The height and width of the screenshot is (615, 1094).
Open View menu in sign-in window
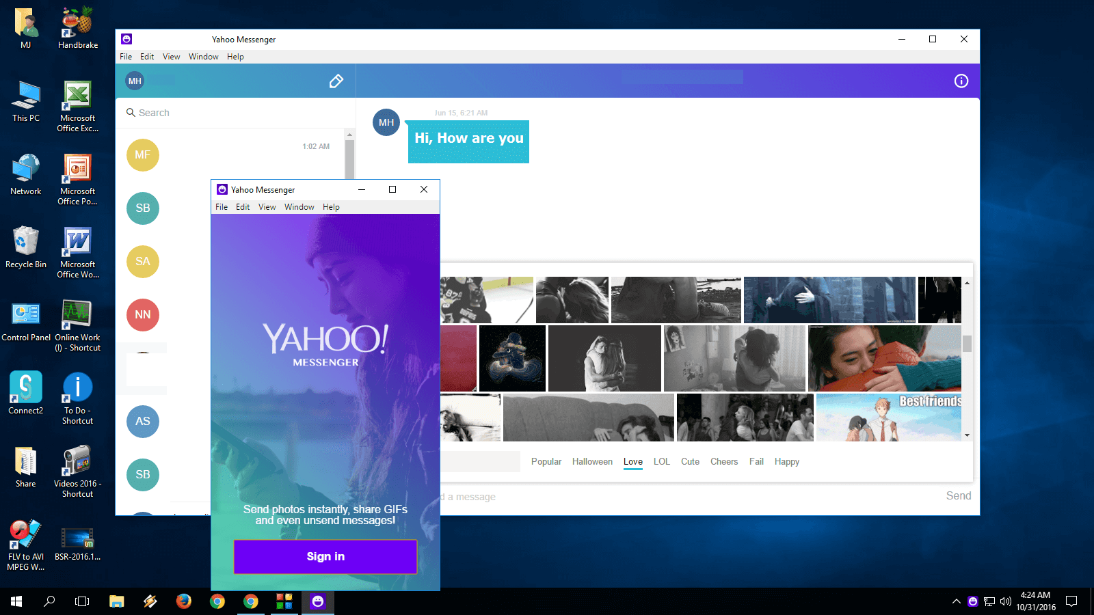click(267, 207)
